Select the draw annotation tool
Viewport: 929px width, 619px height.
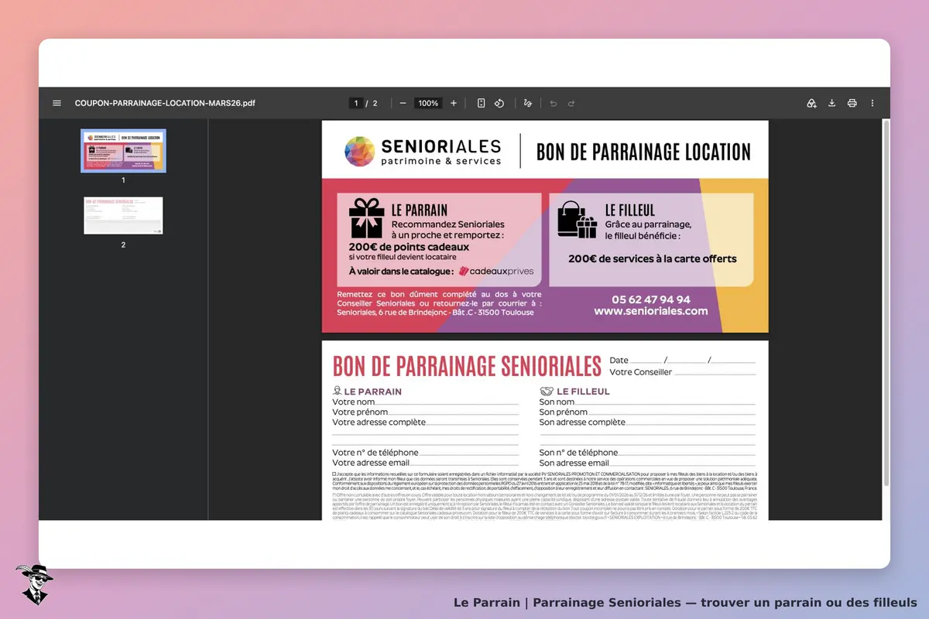click(x=528, y=103)
